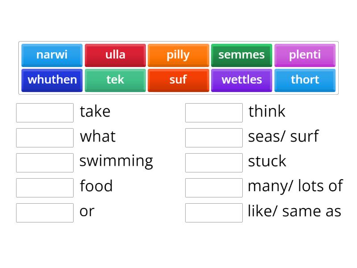Pick the 'tek' word tile
Viewport: 357px width, 268px height.
115,80
